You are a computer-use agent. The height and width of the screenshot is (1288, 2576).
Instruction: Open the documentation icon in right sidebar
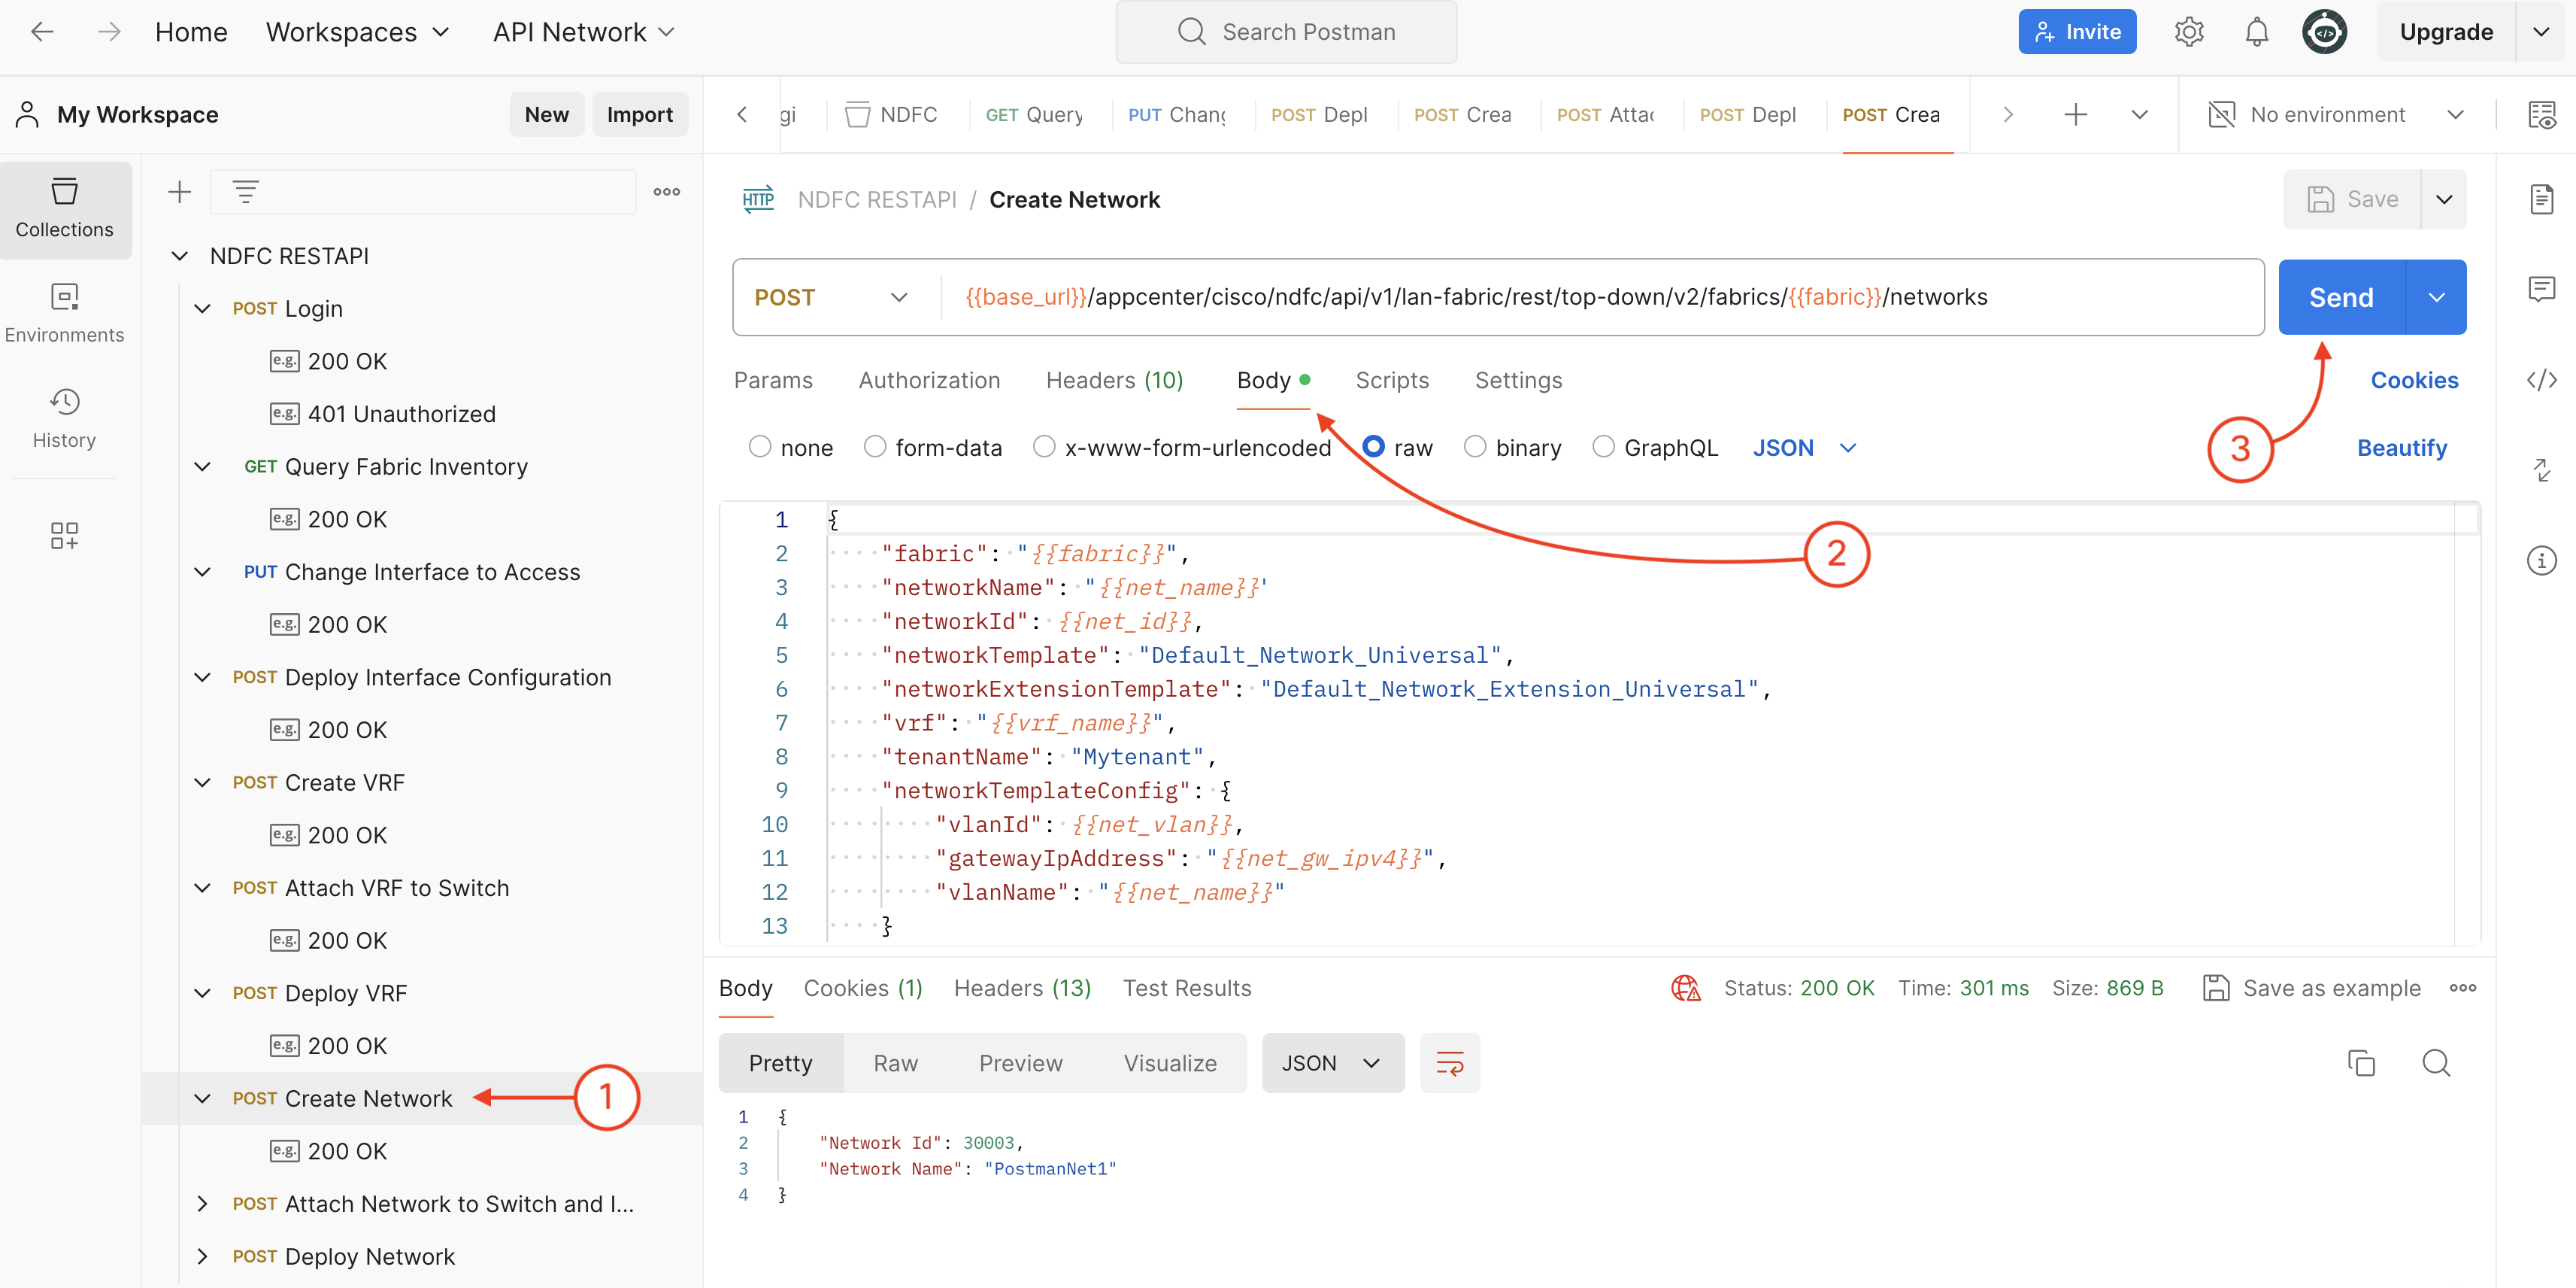pos(2541,200)
